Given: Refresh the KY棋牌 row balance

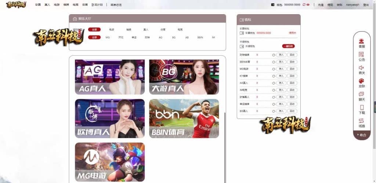Looking at the screenshot, I should coord(274,76).
